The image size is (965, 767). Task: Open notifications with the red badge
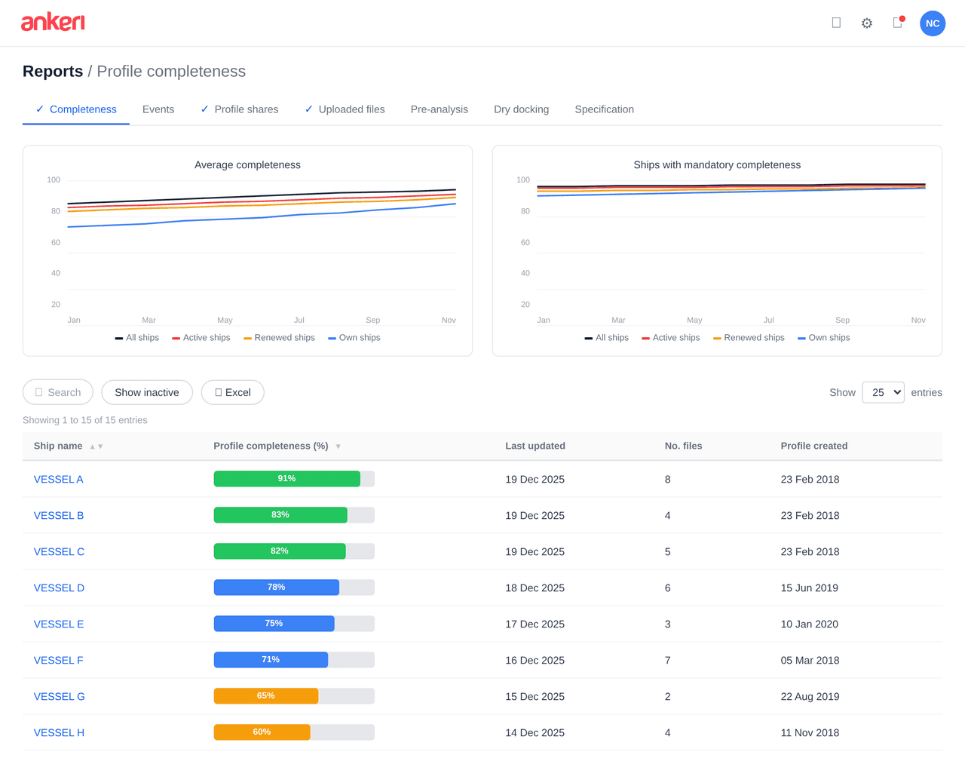(x=896, y=23)
